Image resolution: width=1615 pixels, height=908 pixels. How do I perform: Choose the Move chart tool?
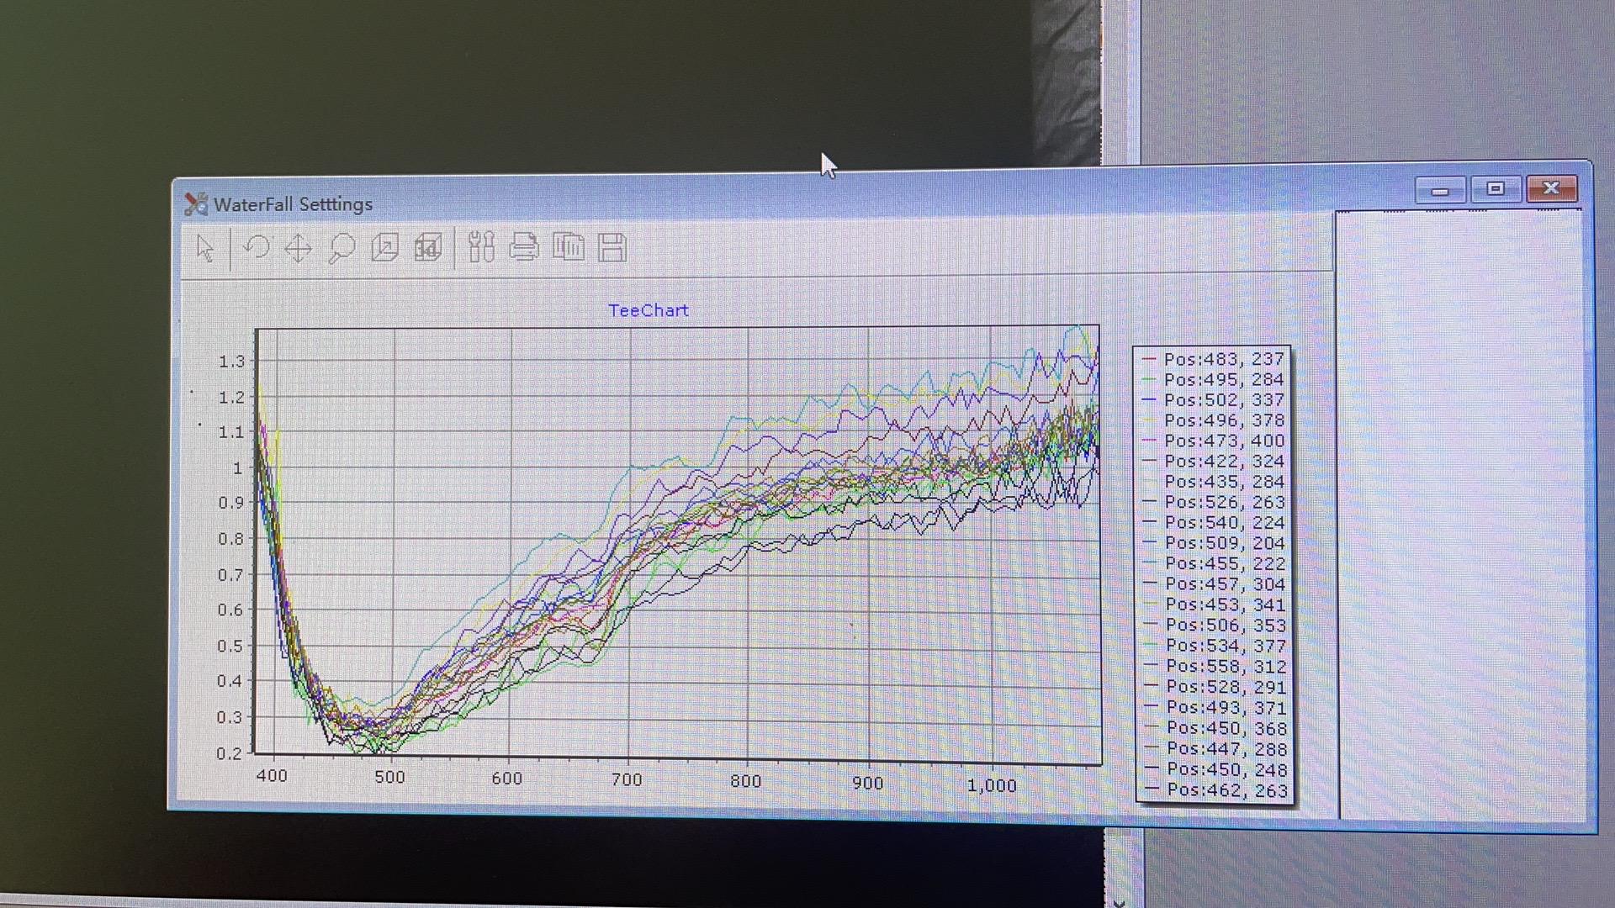298,249
